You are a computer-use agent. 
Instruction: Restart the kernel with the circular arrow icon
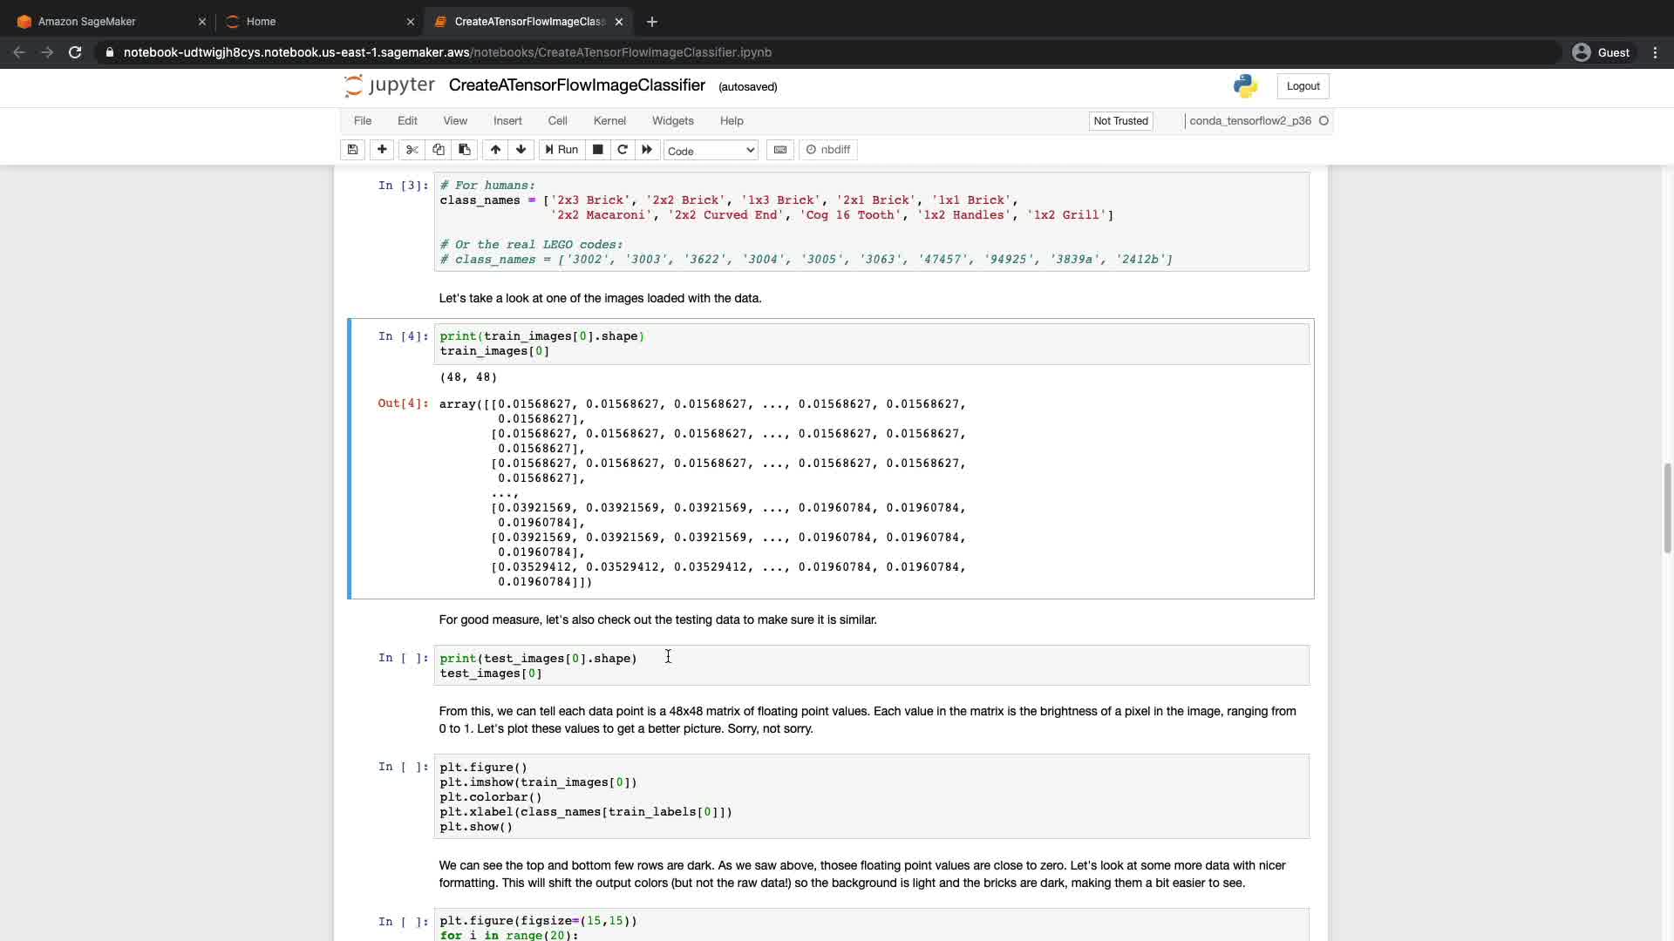coord(623,150)
